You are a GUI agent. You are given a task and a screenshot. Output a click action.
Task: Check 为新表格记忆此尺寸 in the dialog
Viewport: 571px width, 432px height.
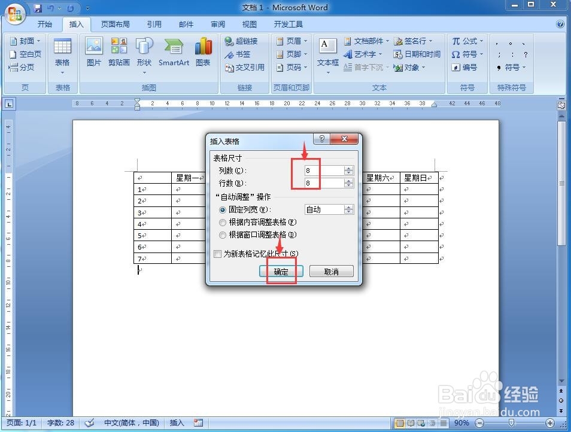pos(218,254)
